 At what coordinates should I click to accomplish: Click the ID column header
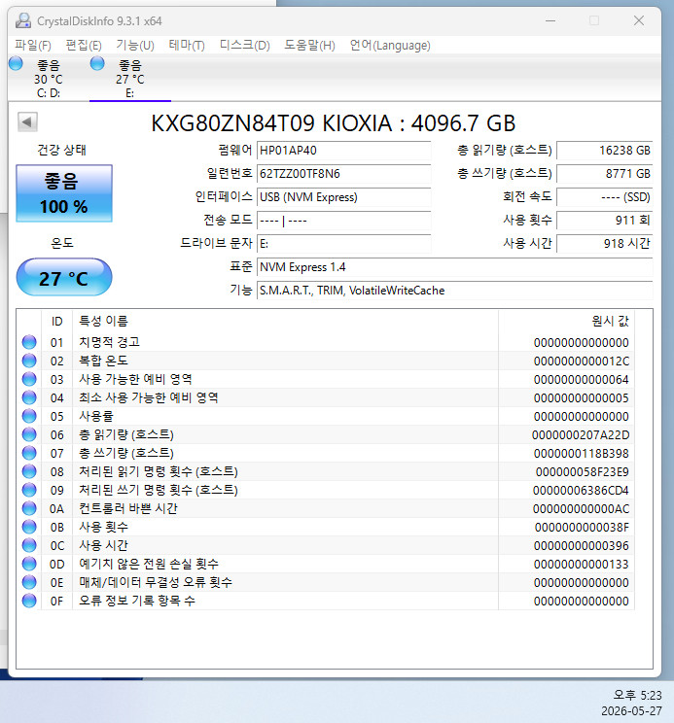click(56, 321)
